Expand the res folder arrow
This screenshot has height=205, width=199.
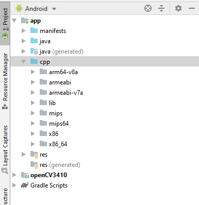pyautogui.click(x=24, y=155)
